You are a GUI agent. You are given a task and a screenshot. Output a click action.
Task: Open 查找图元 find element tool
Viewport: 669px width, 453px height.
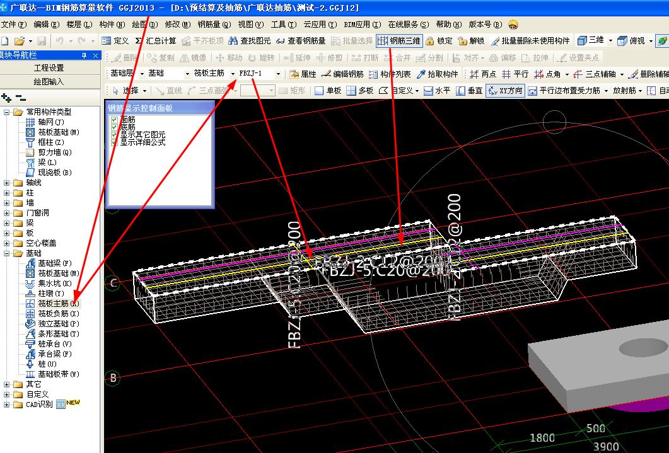tap(250, 41)
